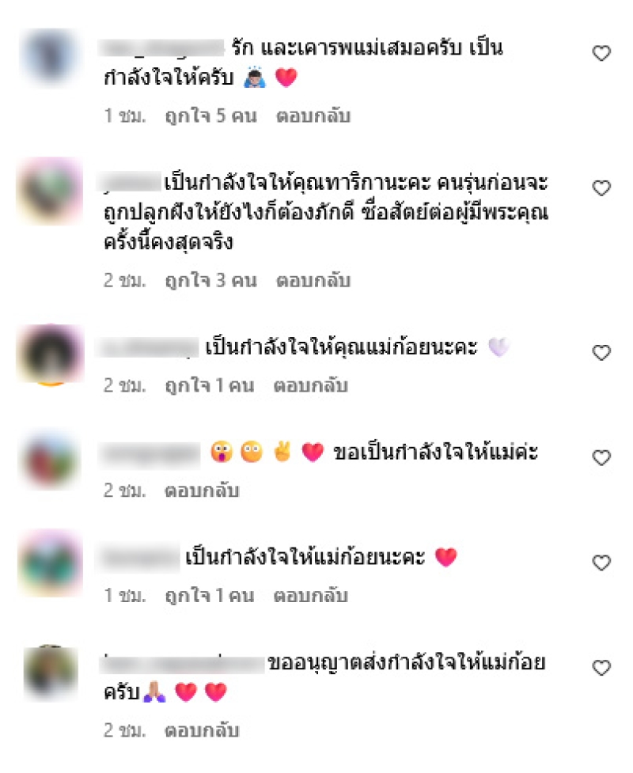Reply to the comment ending 'ครั้งนี้คงสุดจริง'
Viewport: 633px width, 773px height.
pyautogui.click(x=313, y=281)
